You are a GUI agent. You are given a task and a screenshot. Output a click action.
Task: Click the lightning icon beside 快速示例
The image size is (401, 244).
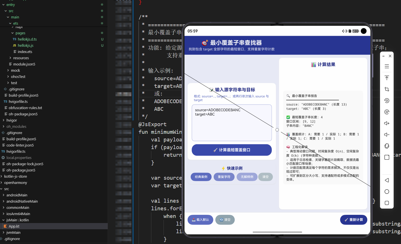click(223, 168)
